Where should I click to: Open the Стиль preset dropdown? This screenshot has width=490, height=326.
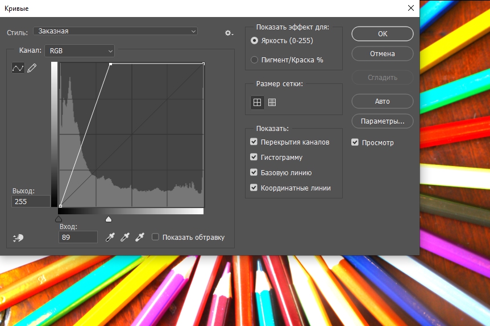click(x=115, y=31)
